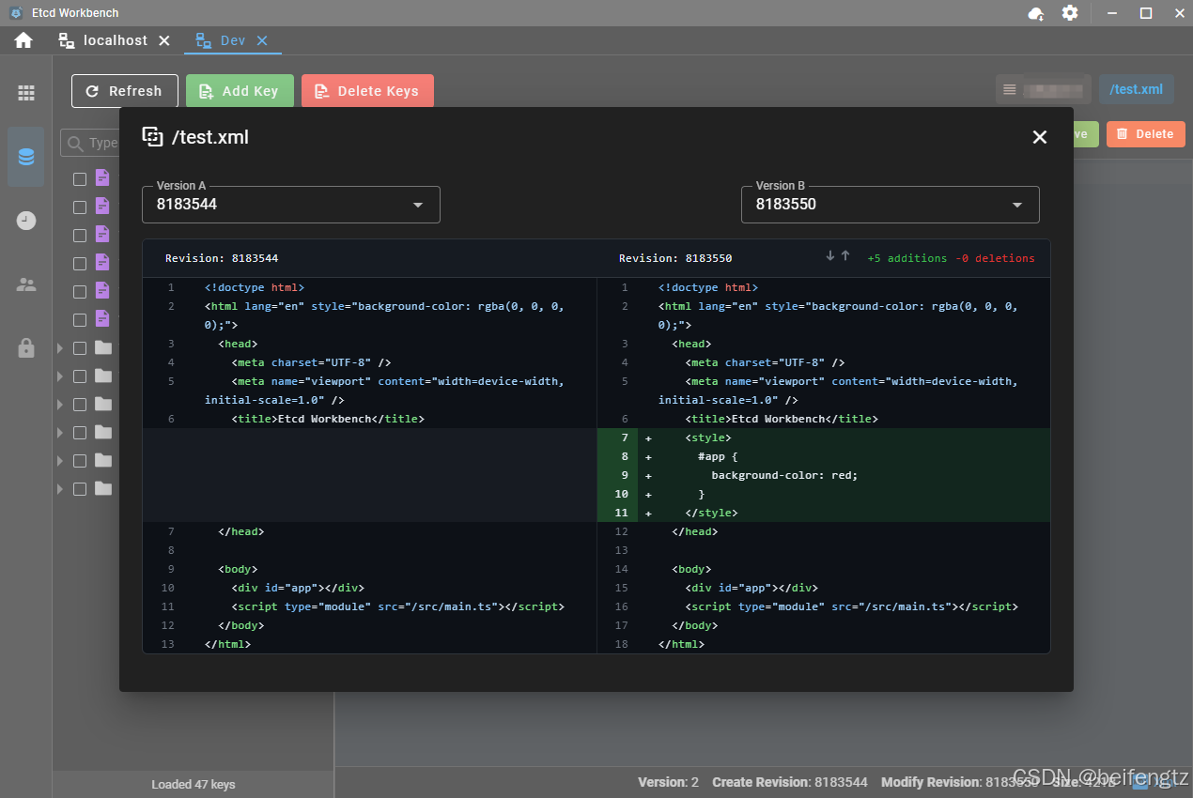Image resolution: width=1193 pixels, height=798 pixels.
Task: Click the '-0 deletions' counter
Action: tap(995, 258)
